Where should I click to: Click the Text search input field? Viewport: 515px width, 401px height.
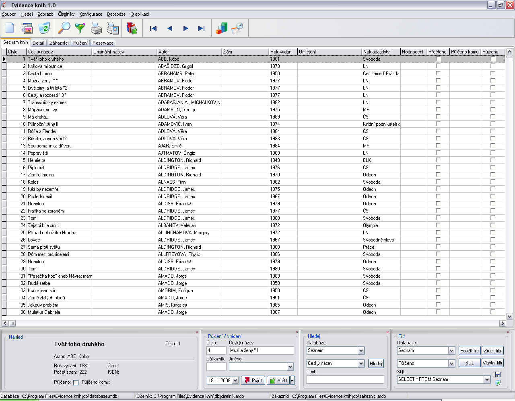[x=345, y=380]
